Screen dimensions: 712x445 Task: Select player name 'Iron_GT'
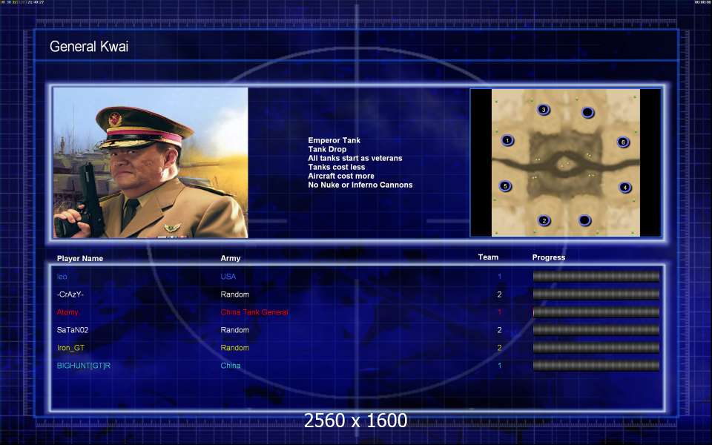click(71, 348)
